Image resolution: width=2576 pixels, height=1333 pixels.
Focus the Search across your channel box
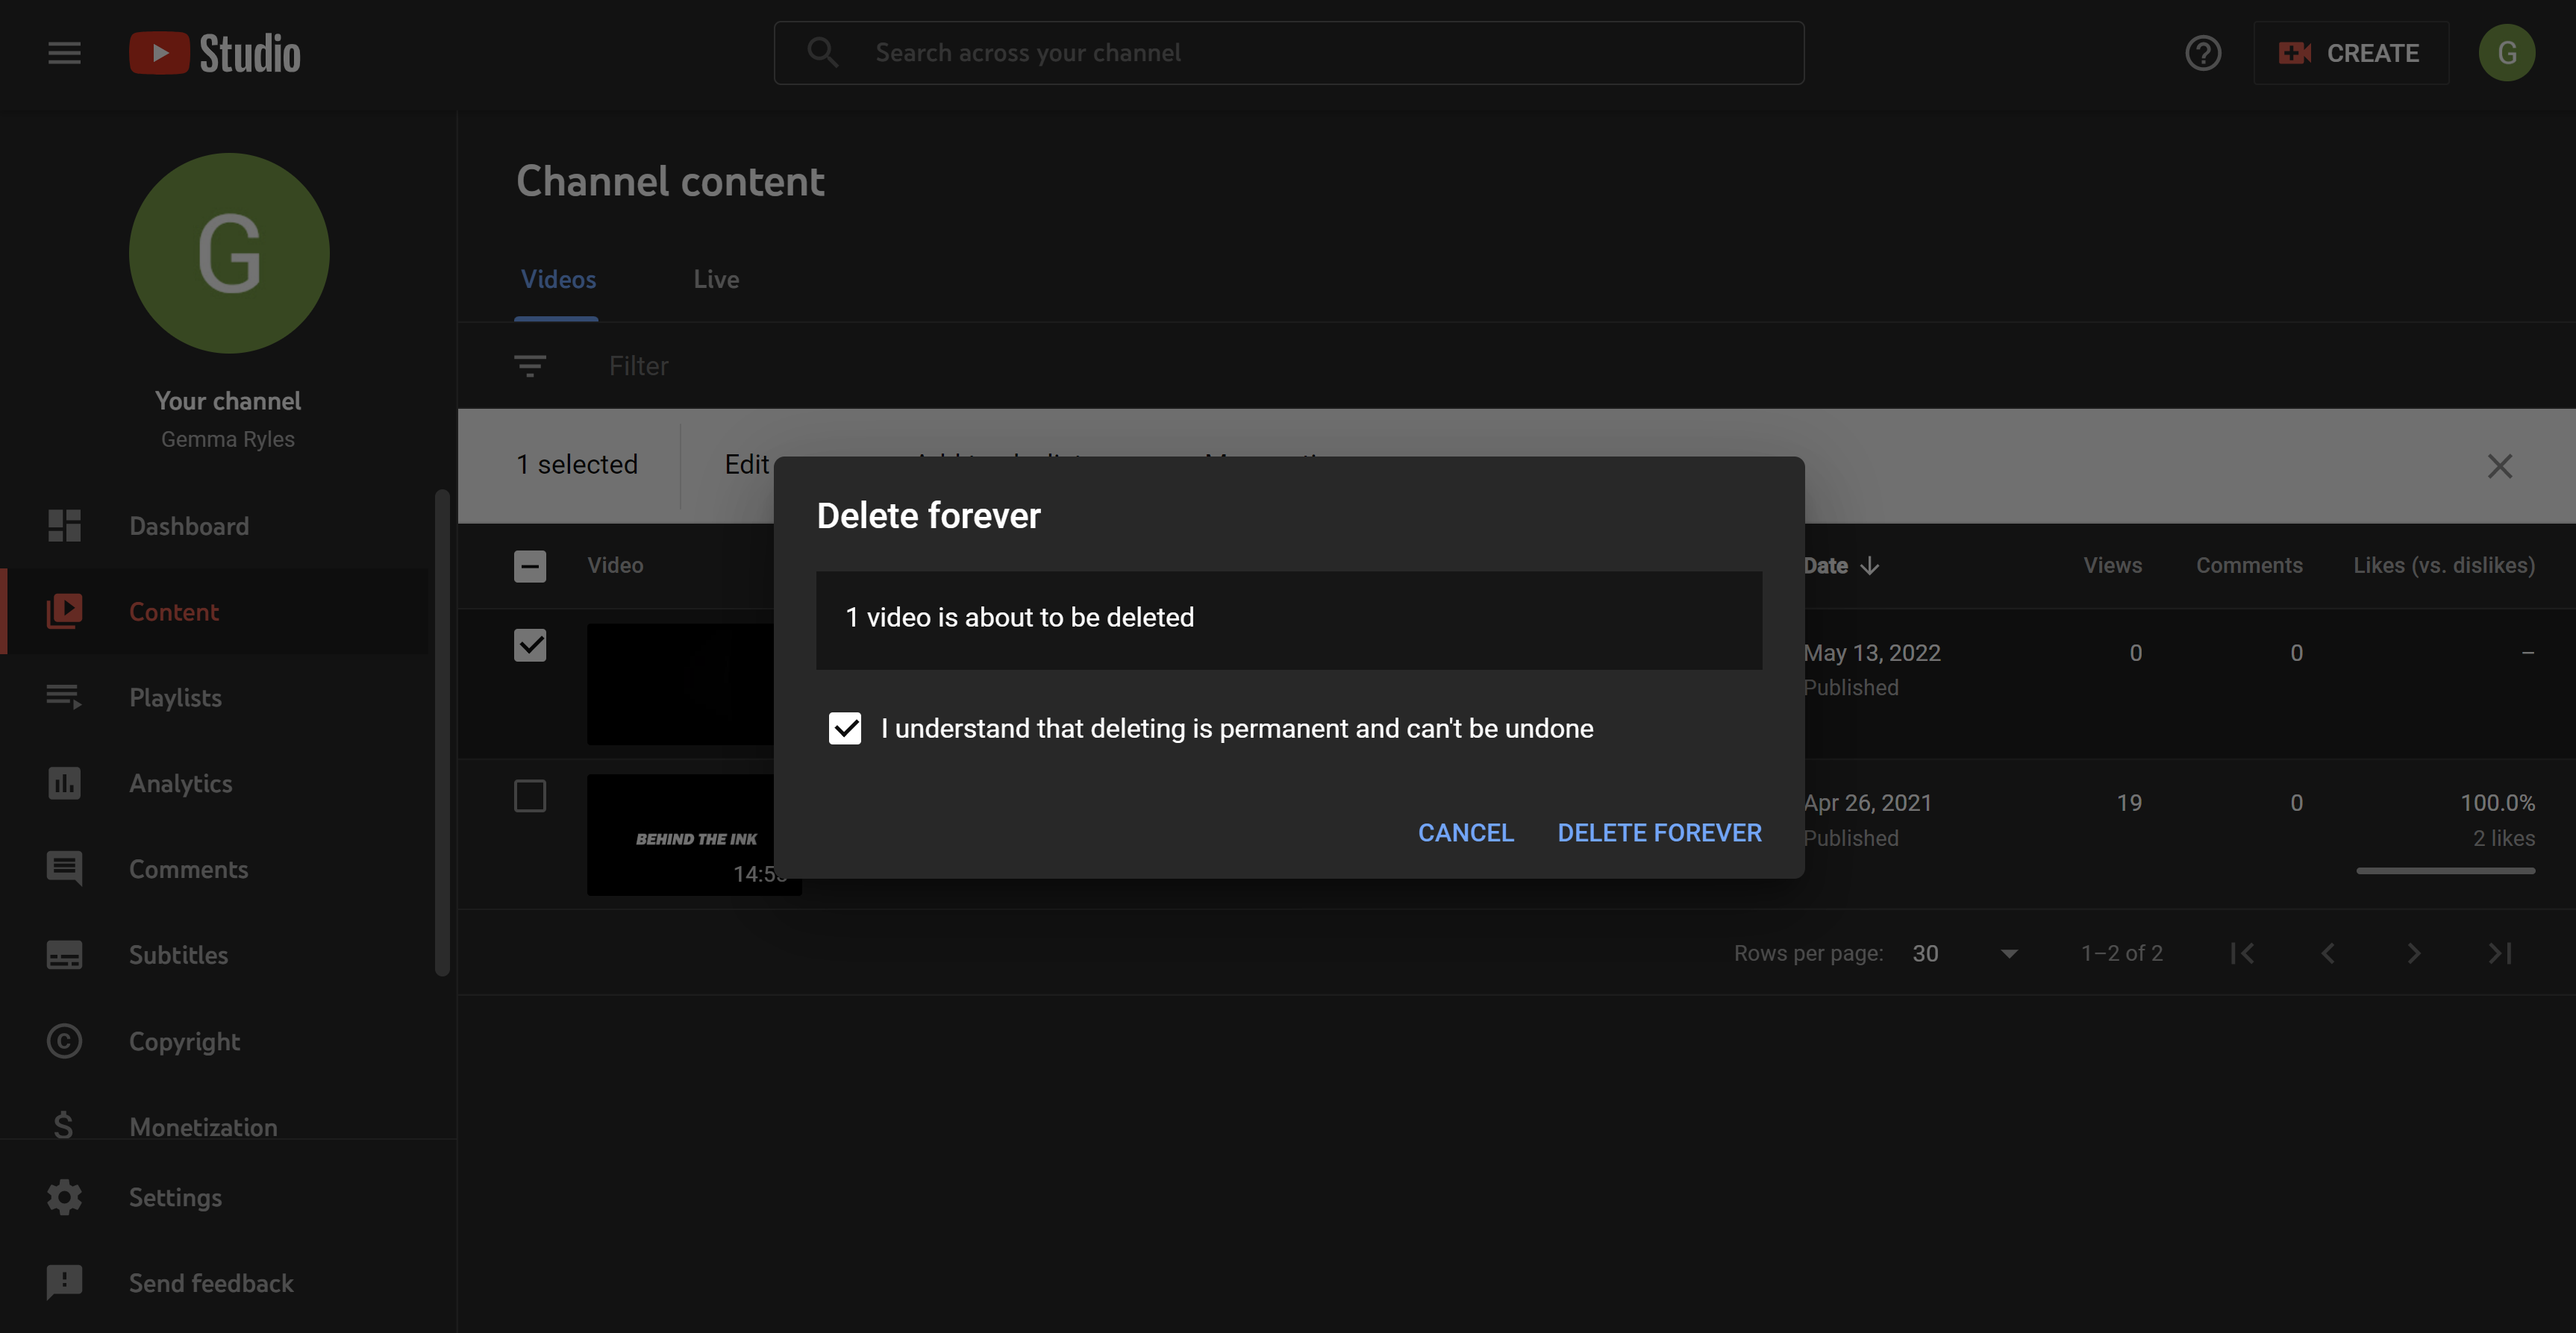1289,53
